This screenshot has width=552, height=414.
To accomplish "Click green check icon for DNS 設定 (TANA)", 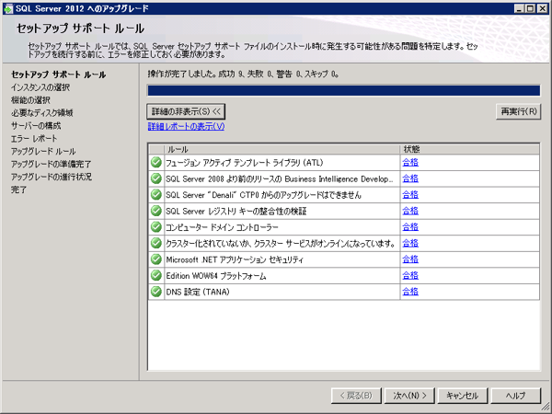I will (x=156, y=292).
